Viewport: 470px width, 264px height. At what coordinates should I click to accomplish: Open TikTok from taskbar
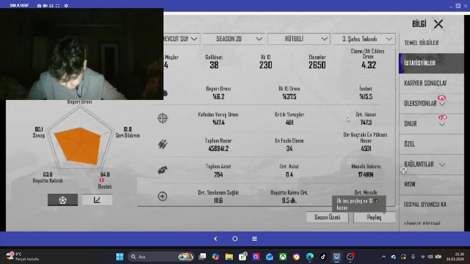tap(323, 257)
